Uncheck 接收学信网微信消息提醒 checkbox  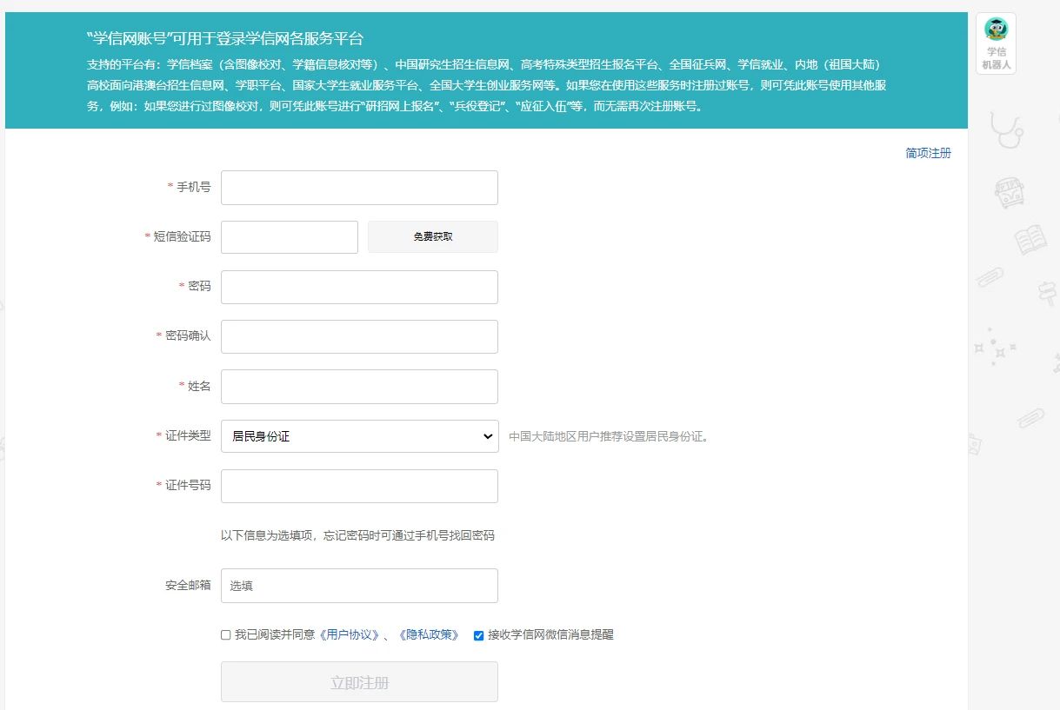(478, 635)
